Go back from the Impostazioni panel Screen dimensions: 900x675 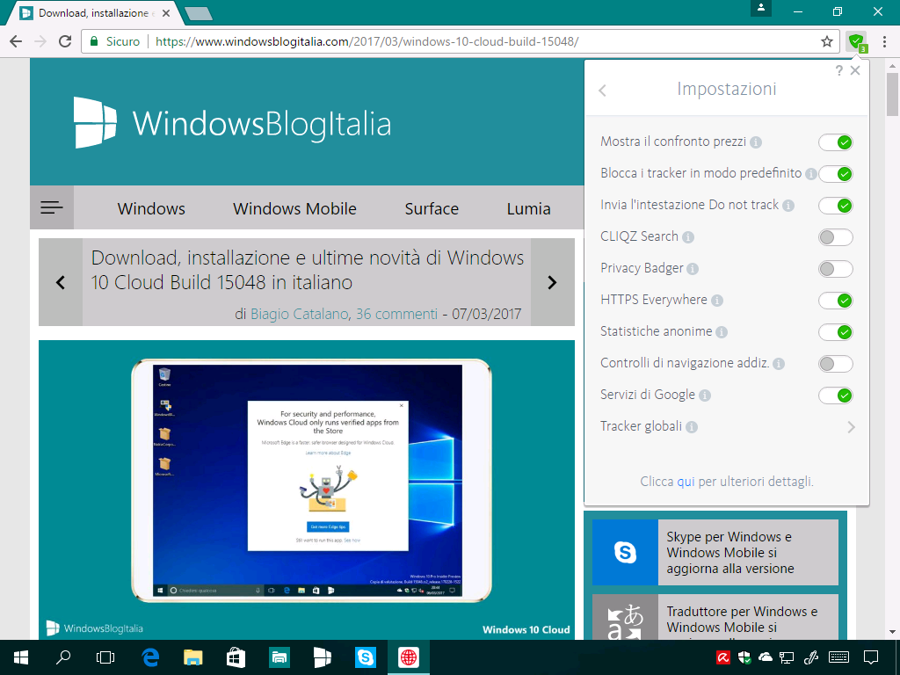pyautogui.click(x=602, y=91)
